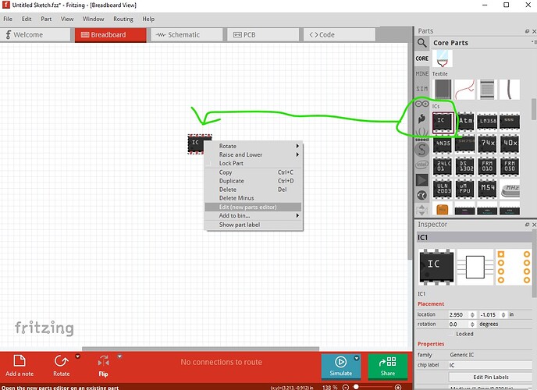Open the Intel parts bin

tap(422, 165)
